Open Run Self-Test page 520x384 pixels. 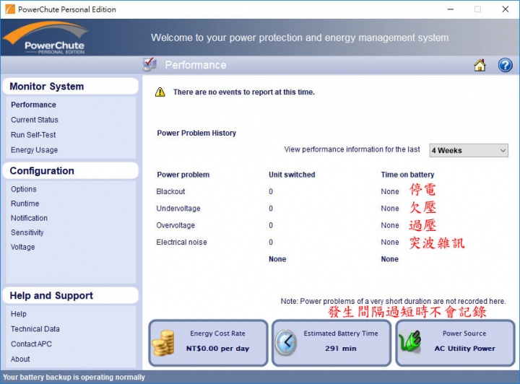coord(33,135)
